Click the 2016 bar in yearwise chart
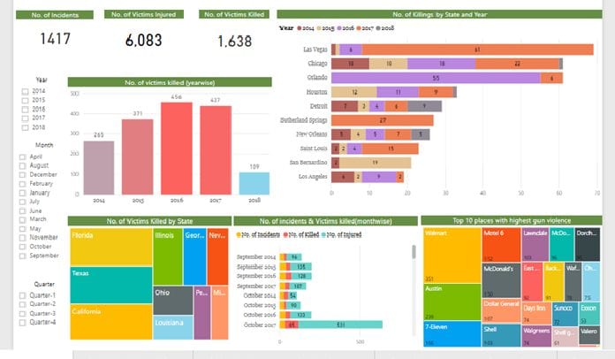 coord(177,149)
